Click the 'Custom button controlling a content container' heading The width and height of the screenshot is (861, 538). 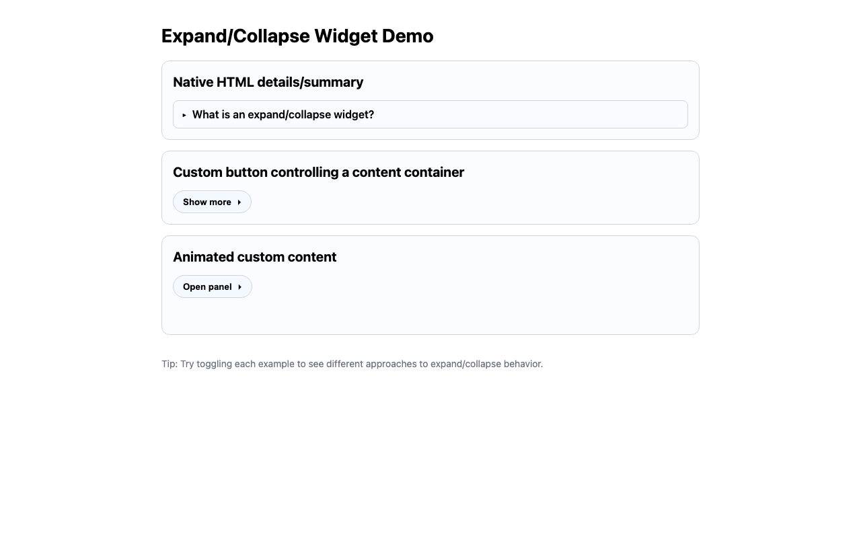tap(318, 172)
